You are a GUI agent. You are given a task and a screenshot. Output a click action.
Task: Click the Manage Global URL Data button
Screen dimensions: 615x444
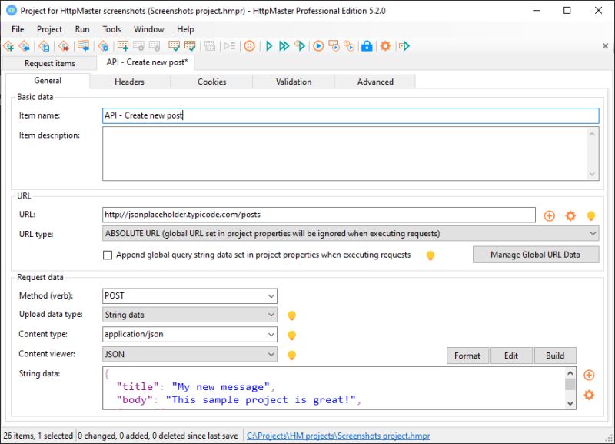tap(535, 255)
